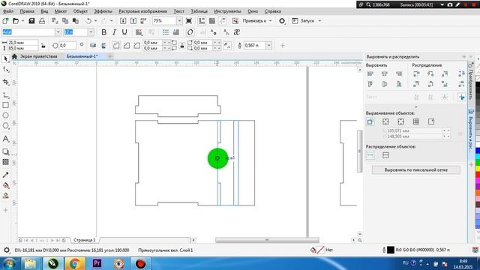Viewport: 480px width, 270px height.
Task: Click Align right icon in docker
Action: [399, 73]
